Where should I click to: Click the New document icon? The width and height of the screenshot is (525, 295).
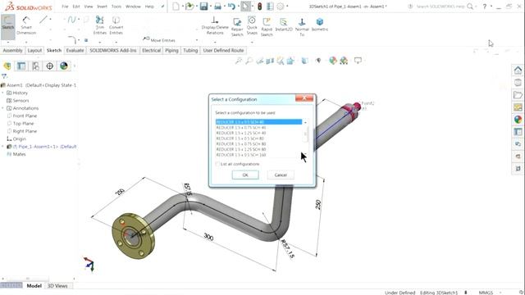[176, 7]
